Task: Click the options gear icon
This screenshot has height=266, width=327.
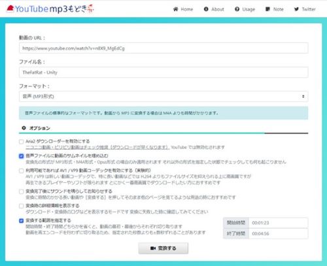Action: [24, 128]
